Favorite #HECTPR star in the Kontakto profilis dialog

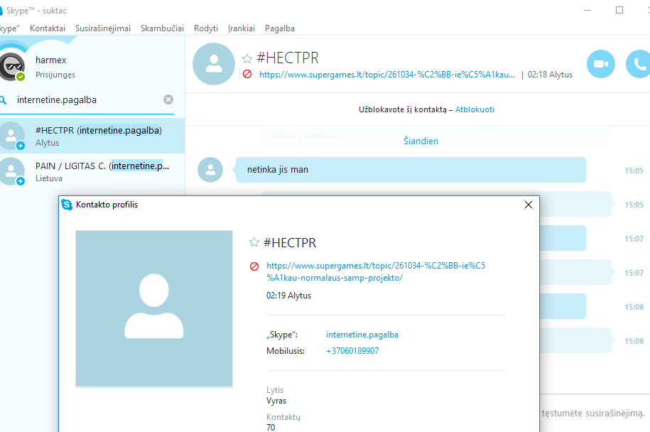(x=254, y=242)
